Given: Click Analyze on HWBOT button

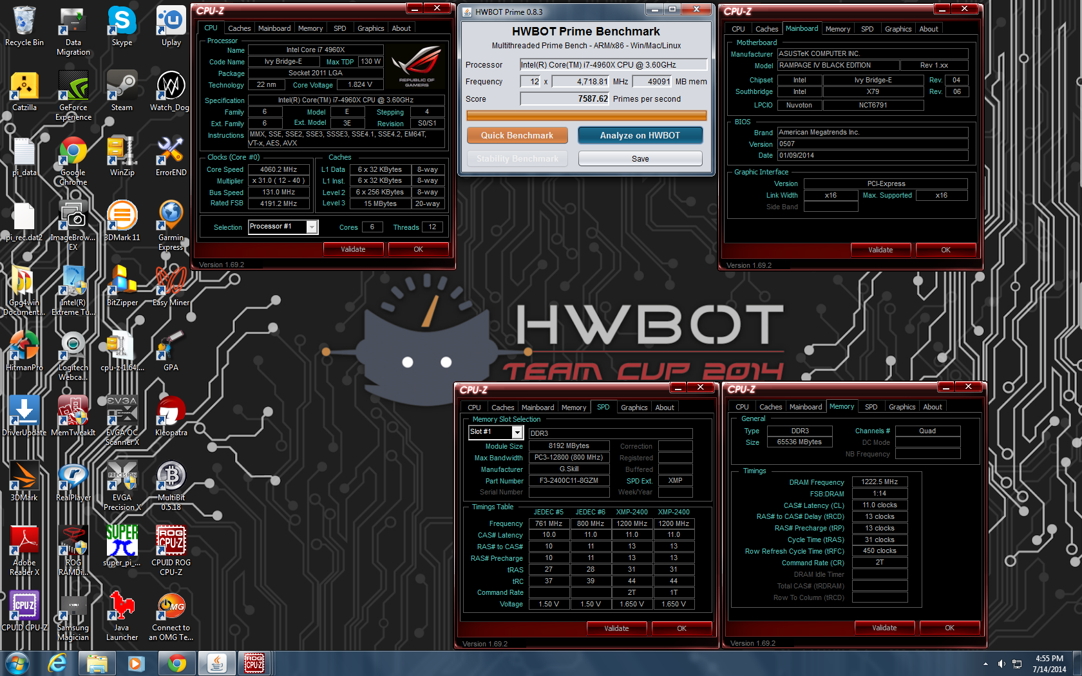Looking at the screenshot, I should coord(640,135).
